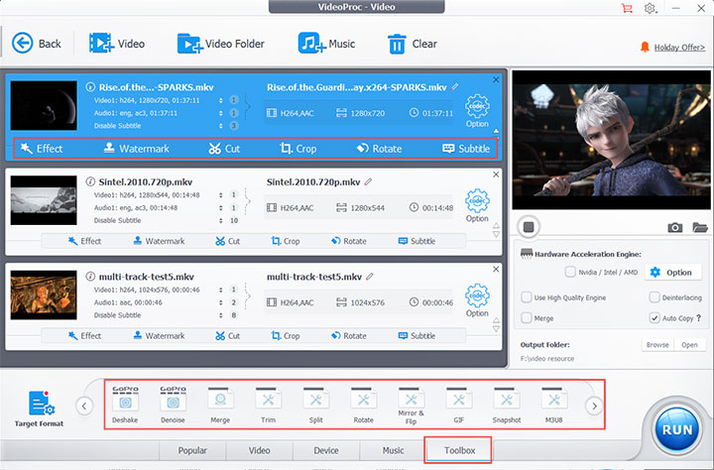Crop the Rise.of.the SPARKS video
714x470 pixels.
click(297, 149)
